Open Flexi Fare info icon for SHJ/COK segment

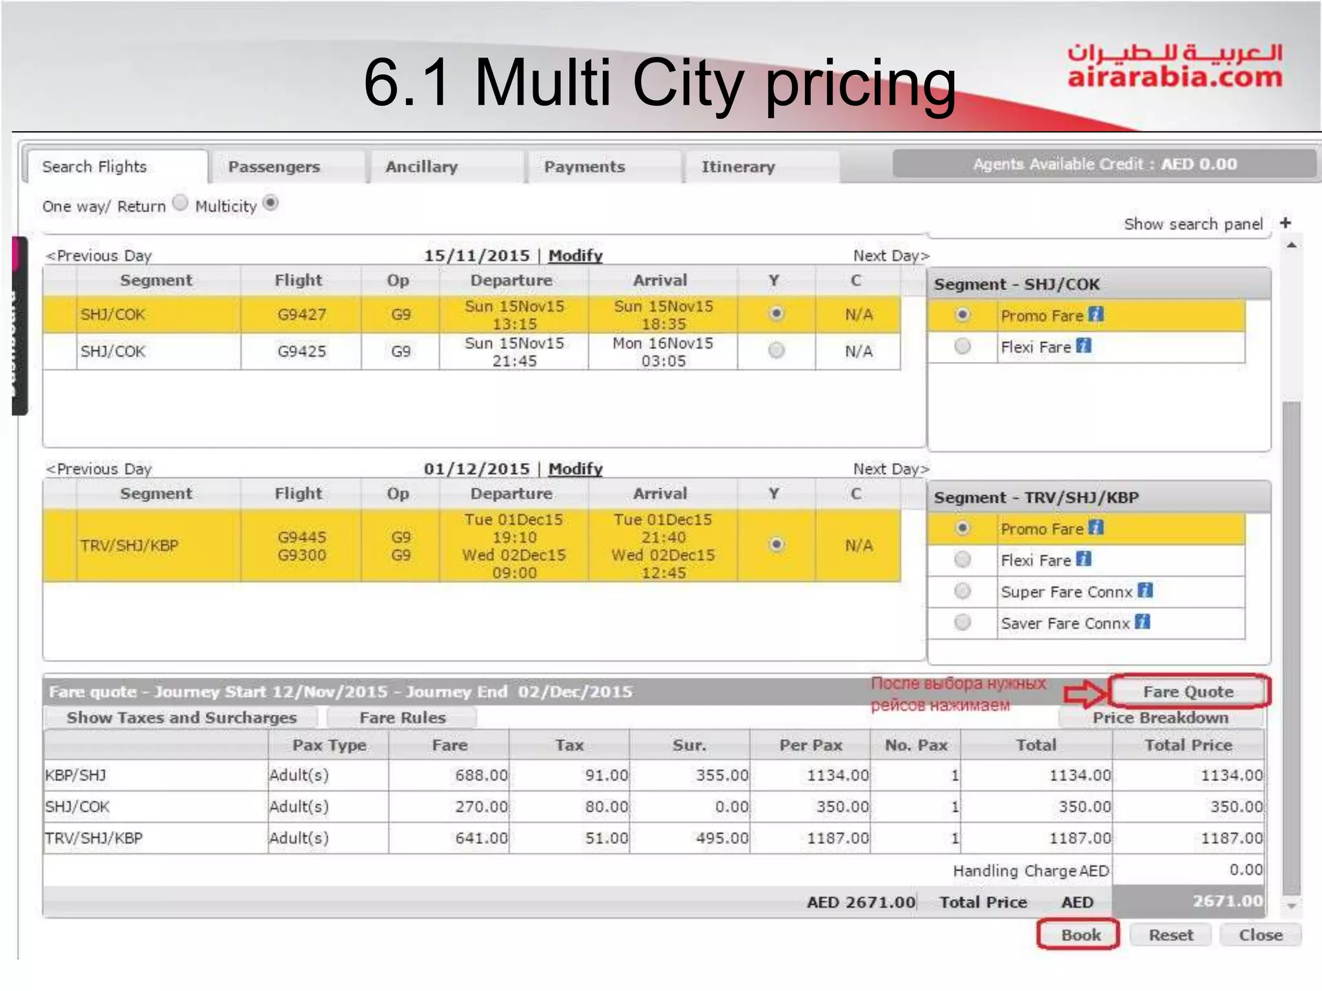tap(1084, 346)
